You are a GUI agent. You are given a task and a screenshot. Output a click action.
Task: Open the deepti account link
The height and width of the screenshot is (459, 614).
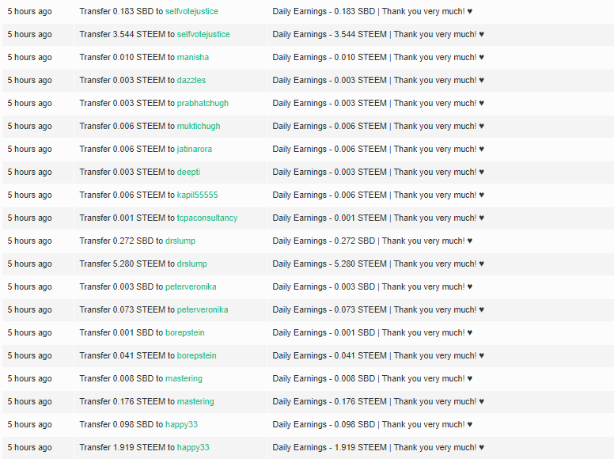pyautogui.click(x=188, y=172)
